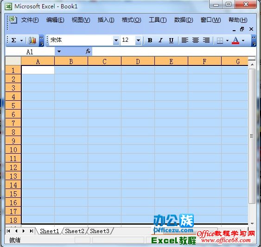Click the Insert Function fx button
This screenshot has width=261, height=247.
pyautogui.click(x=88, y=52)
